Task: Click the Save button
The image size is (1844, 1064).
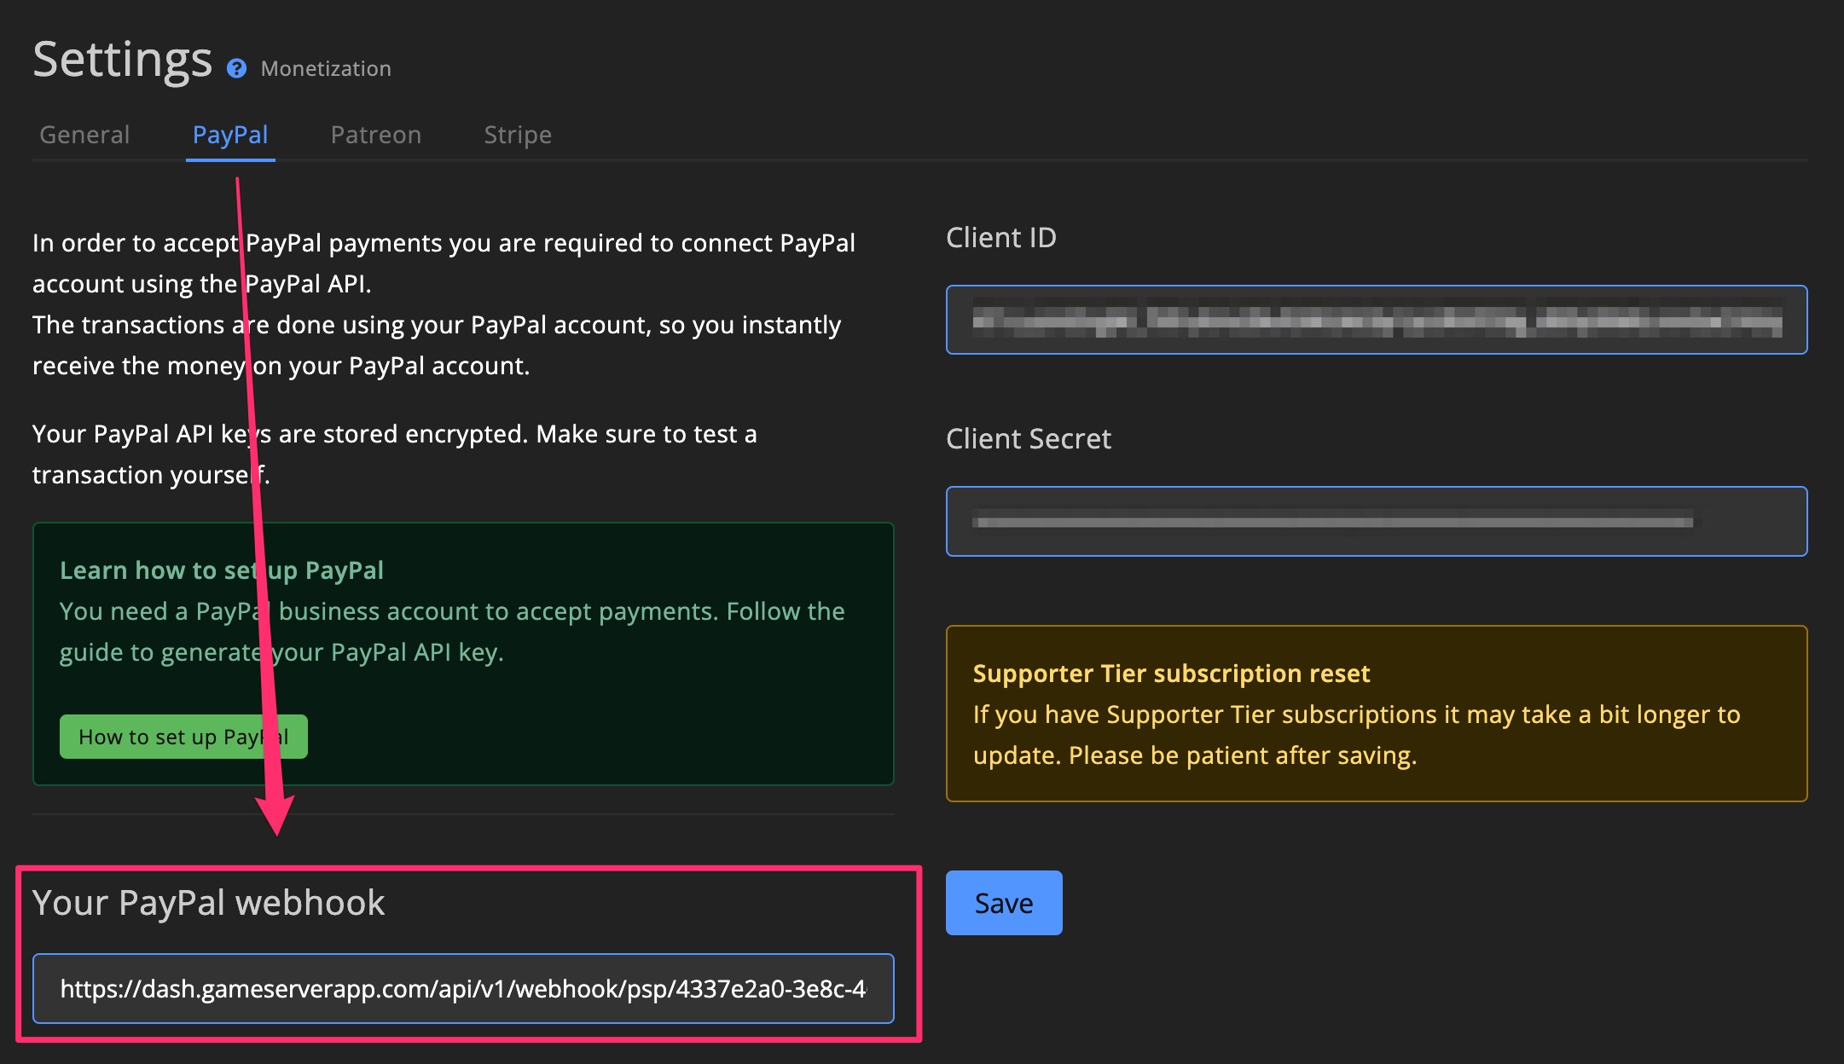Action: pos(1003,903)
